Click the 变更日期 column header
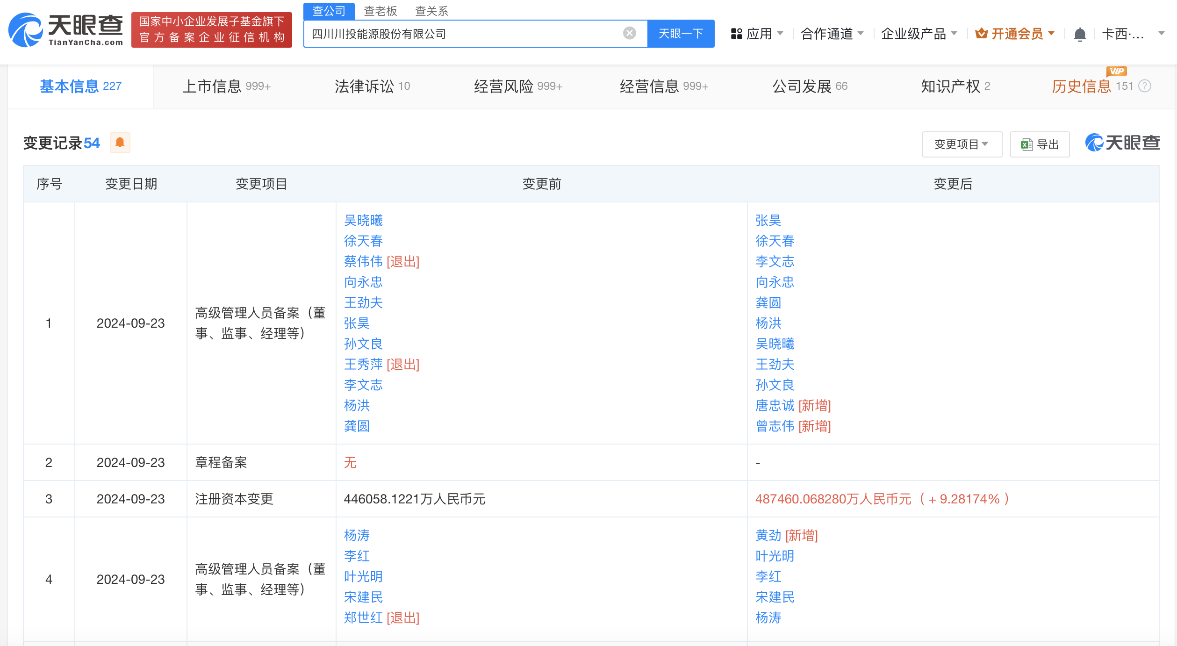This screenshot has width=1177, height=646. click(x=131, y=184)
